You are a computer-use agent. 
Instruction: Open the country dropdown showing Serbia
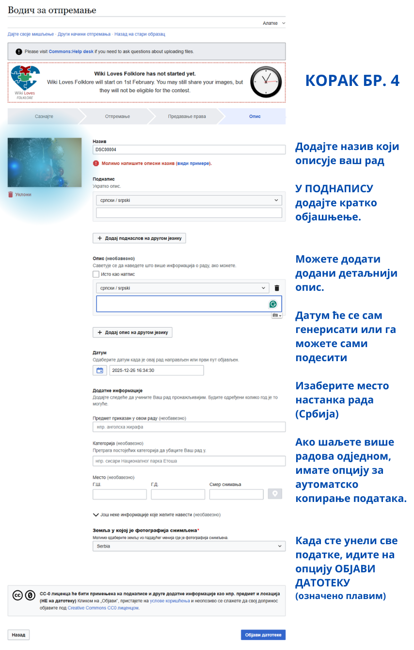pyautogui.click(x=189, y=546)
